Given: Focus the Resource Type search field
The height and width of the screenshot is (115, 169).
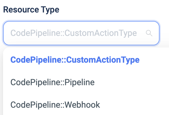Looking at the screenshot, I should (x=81, y=33).
